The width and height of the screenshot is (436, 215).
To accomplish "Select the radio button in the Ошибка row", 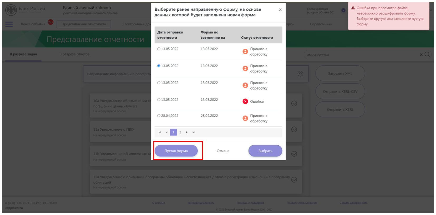I will 159,100.
